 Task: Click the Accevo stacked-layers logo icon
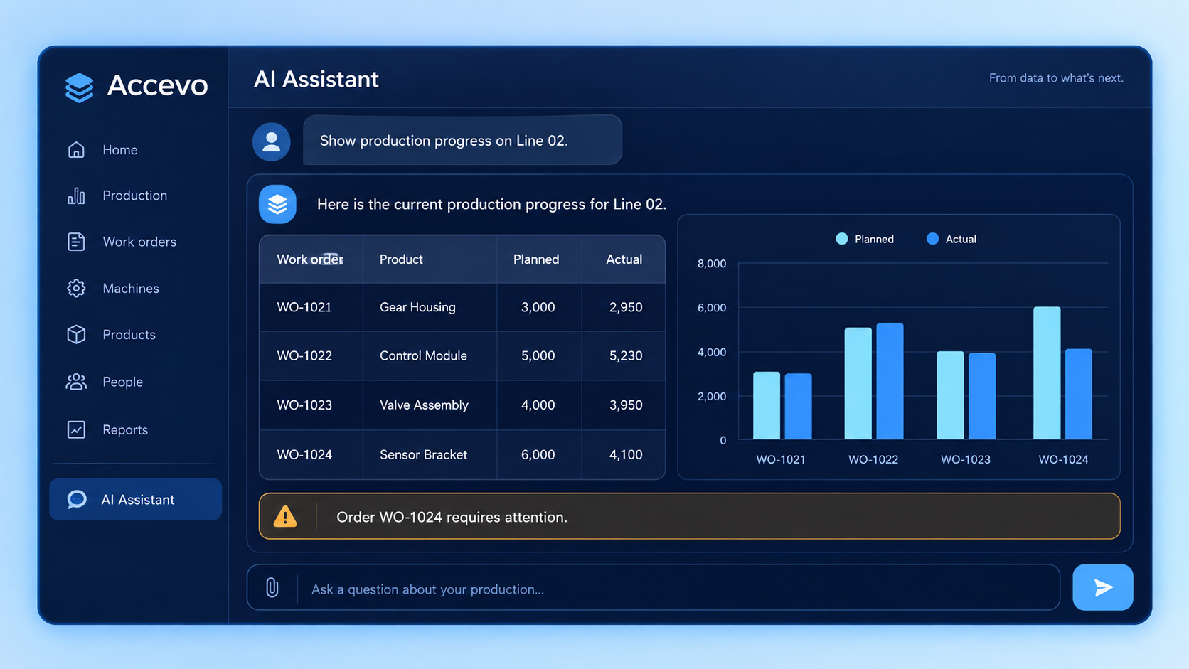coord(79,87)
